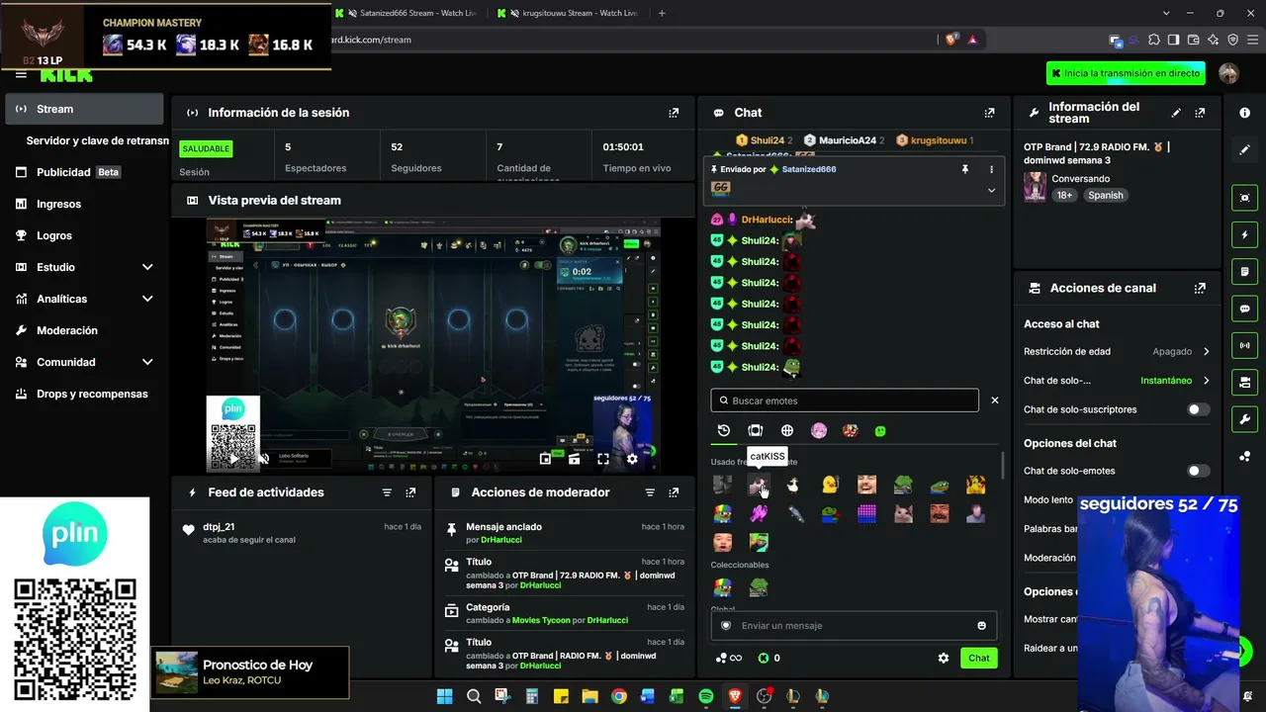The height and width of the screenshot is (712, 1266).
Task: Click the chat bubble icon in right rail
Action: (x=1244, y=309)
